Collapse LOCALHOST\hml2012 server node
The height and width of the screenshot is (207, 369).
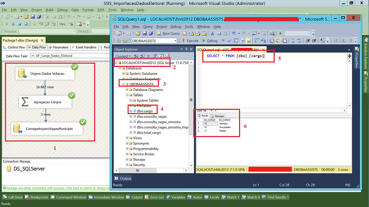[116, 63]
